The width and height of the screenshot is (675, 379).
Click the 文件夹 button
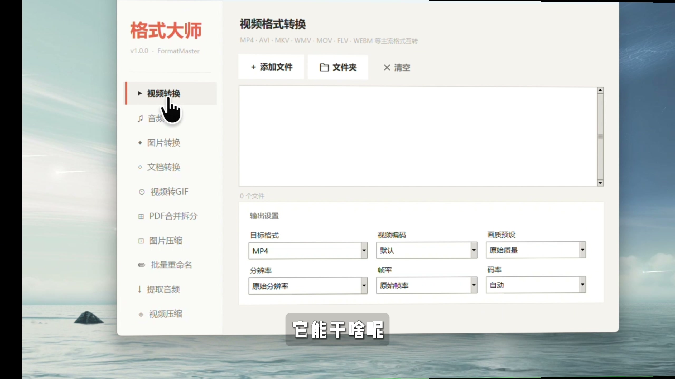pyautogui.click(x=338, y=67)
